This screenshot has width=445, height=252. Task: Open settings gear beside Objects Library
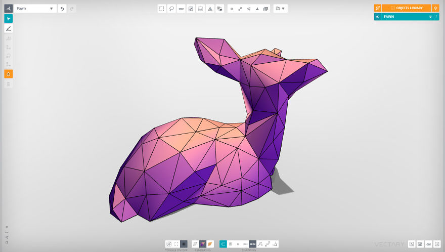coord(435,8)
